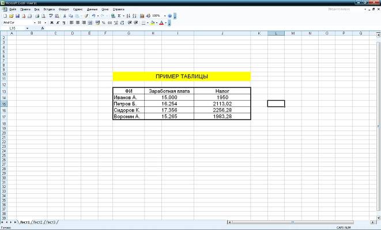The width and height of the screenshot is (381, 230).
Task: Center text in cell
Action: point(77,23)
